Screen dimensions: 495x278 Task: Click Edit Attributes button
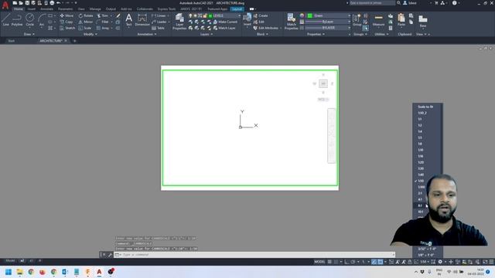coord(266,28)
